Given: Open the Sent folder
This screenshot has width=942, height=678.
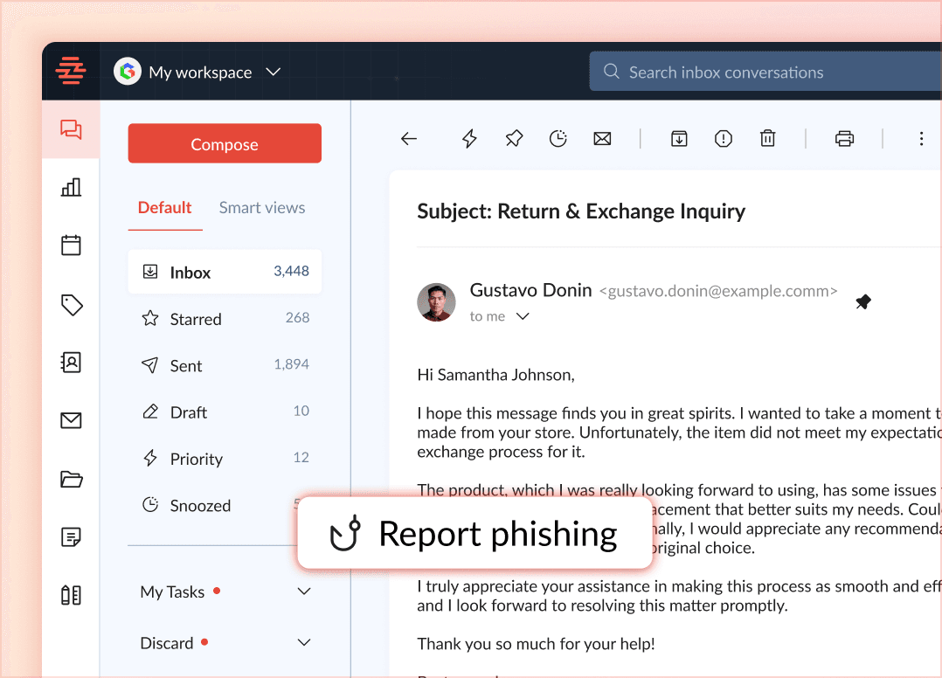Looking at the screenshot, I should (x=225, y=365).
